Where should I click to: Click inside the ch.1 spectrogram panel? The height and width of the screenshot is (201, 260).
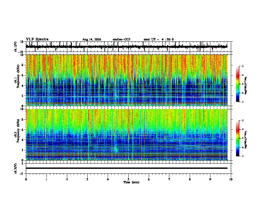126,80
